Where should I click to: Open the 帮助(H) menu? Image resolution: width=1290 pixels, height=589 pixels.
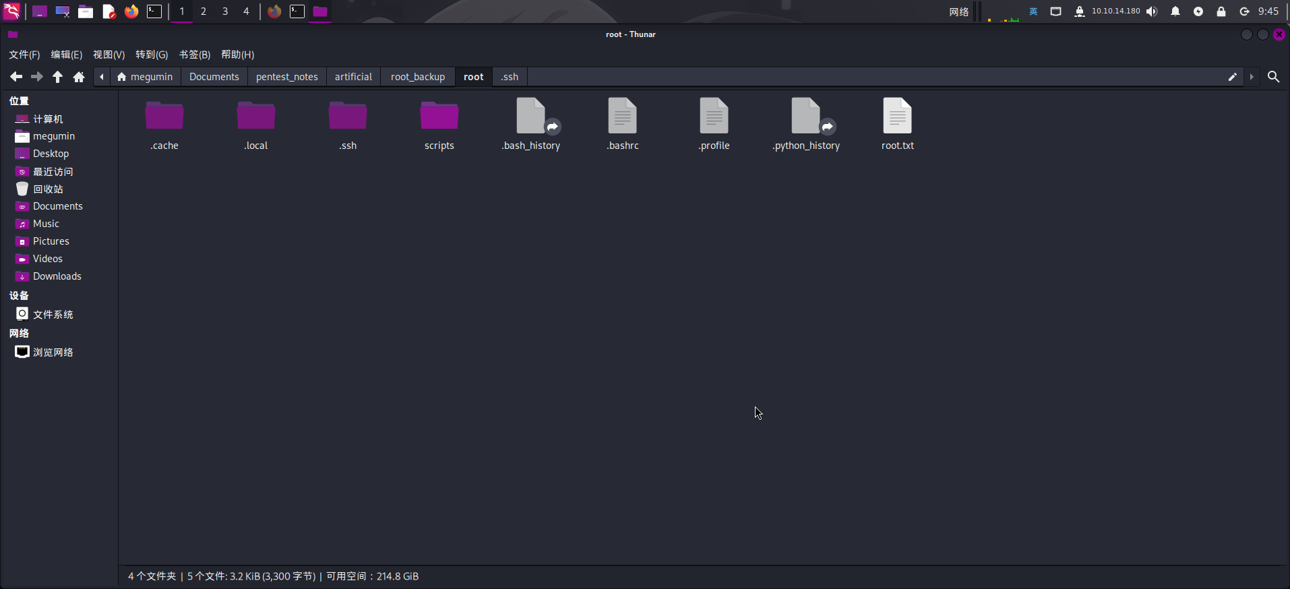[x=238, y=55]
